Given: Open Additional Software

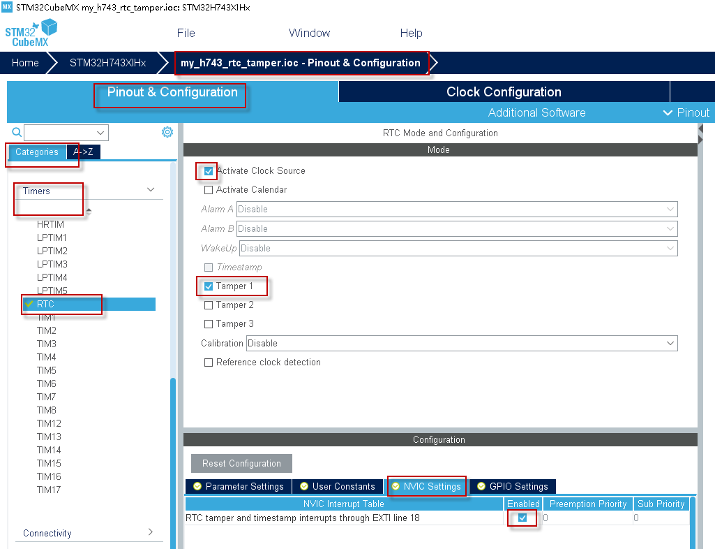Looking at the screenshot, I should click(x=536, y=113).
